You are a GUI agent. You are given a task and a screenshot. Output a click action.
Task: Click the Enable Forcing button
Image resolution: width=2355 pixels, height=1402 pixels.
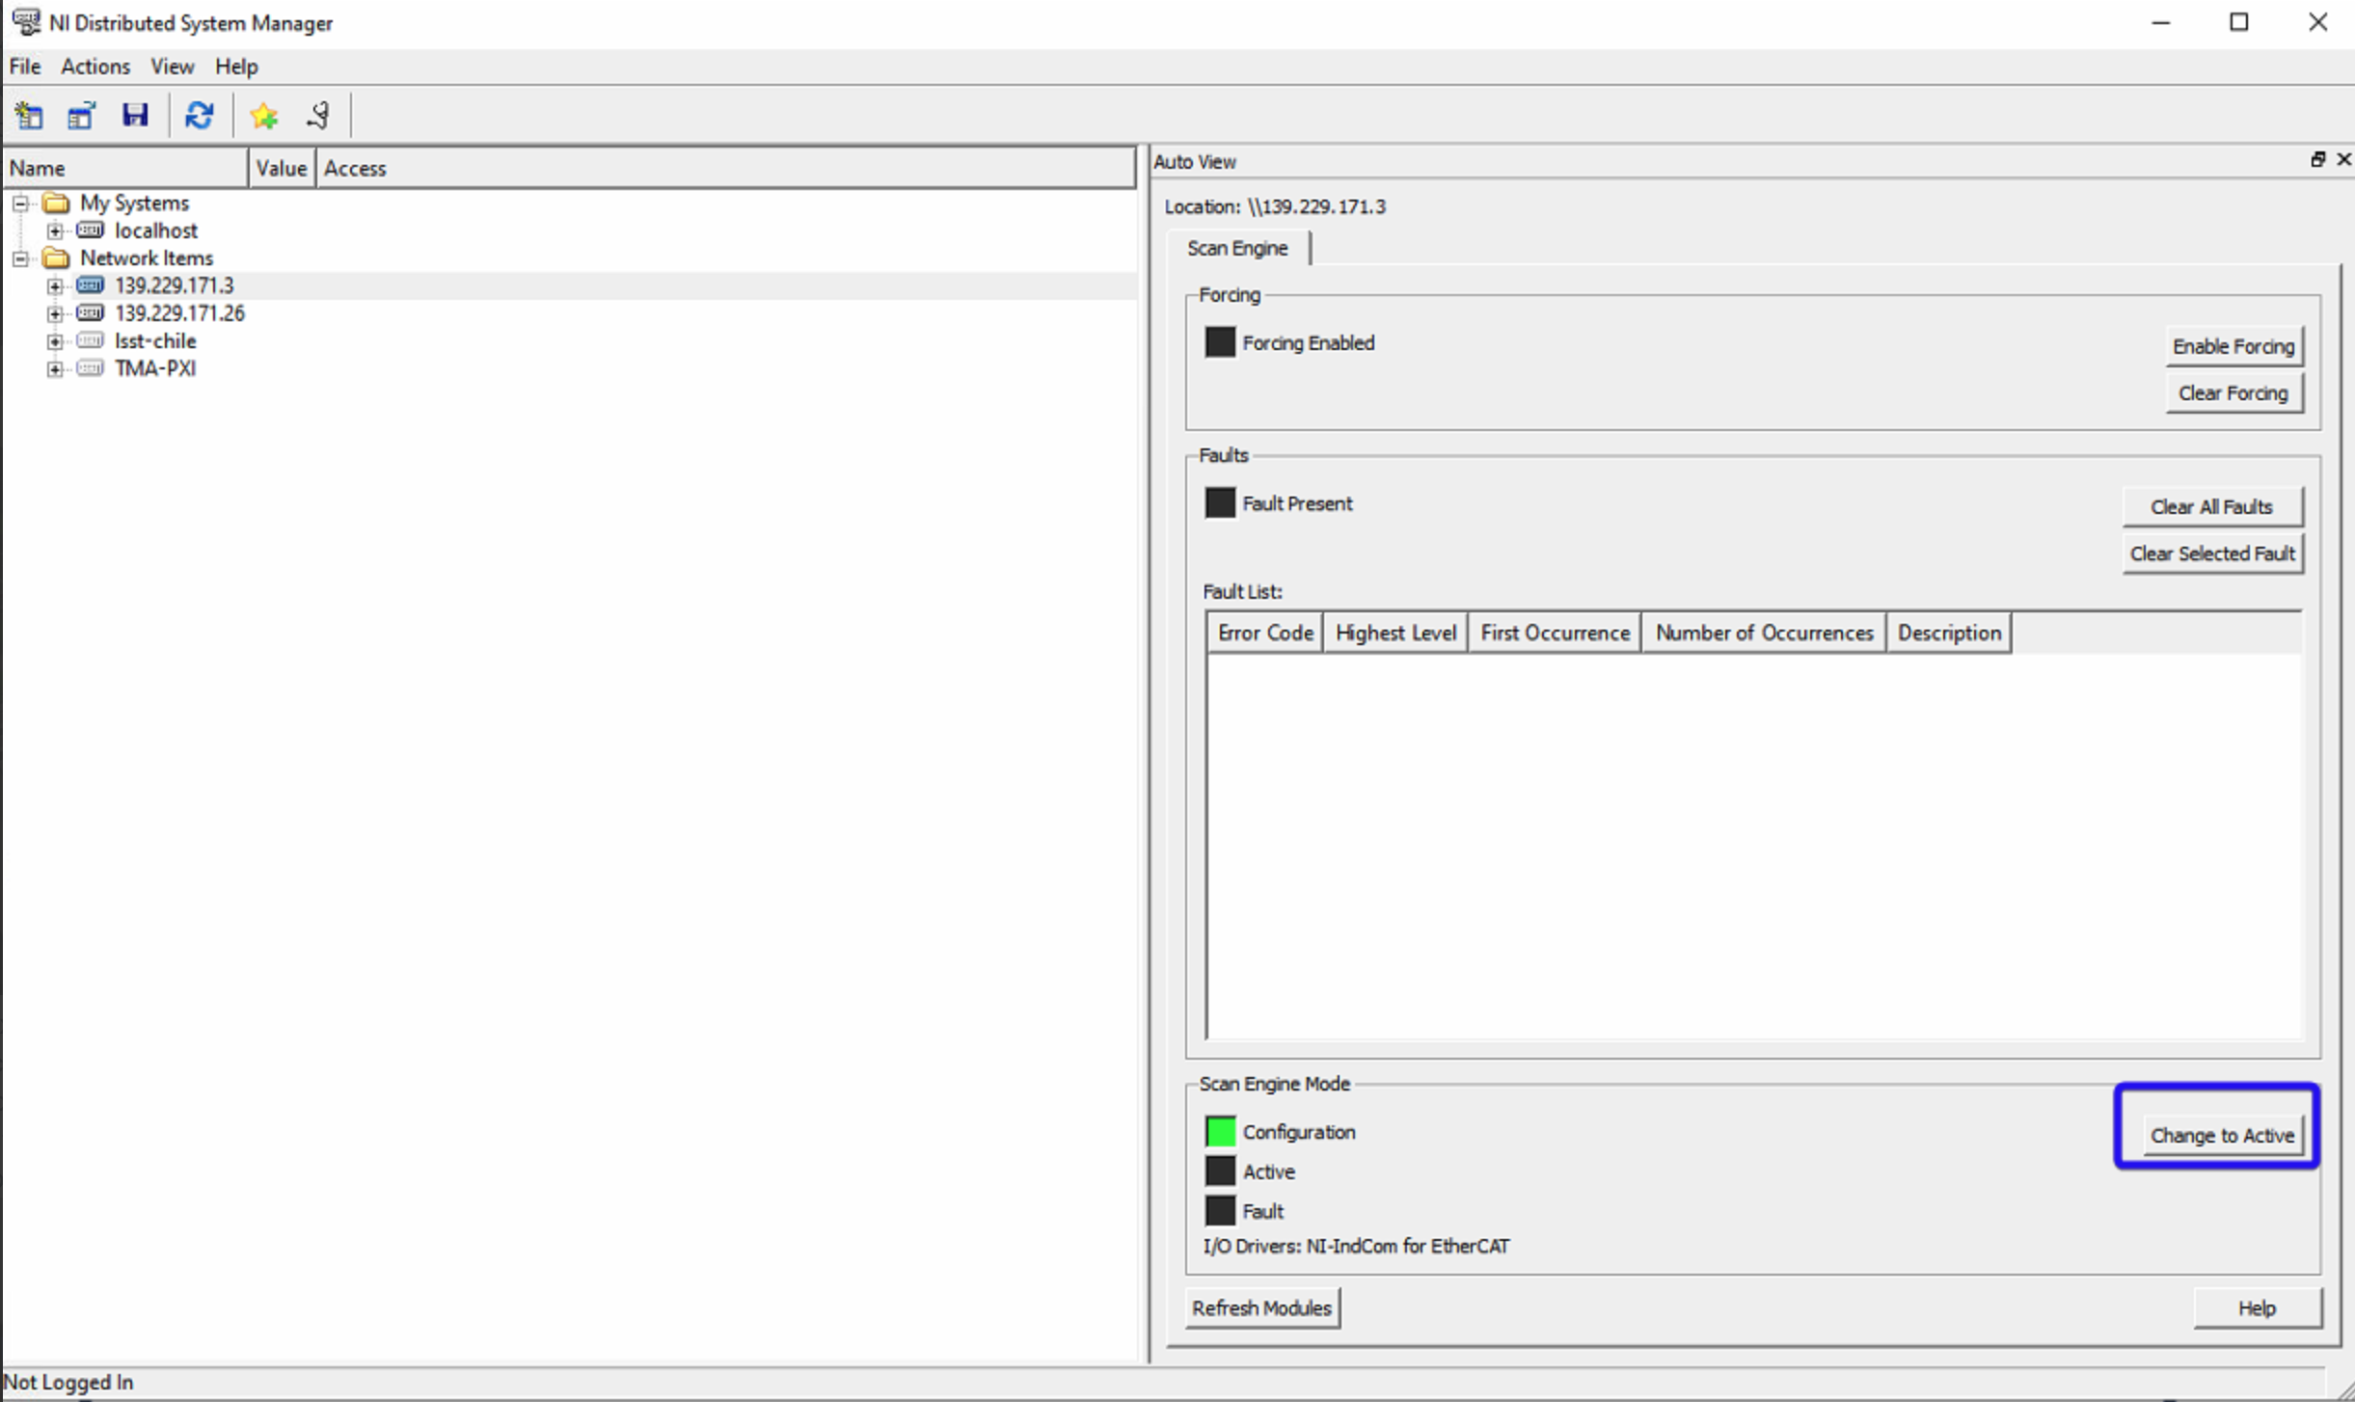[2233, 346]
